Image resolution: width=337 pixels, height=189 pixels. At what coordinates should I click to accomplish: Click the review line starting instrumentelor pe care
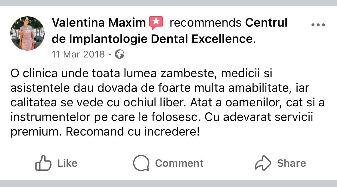(162, 117)
